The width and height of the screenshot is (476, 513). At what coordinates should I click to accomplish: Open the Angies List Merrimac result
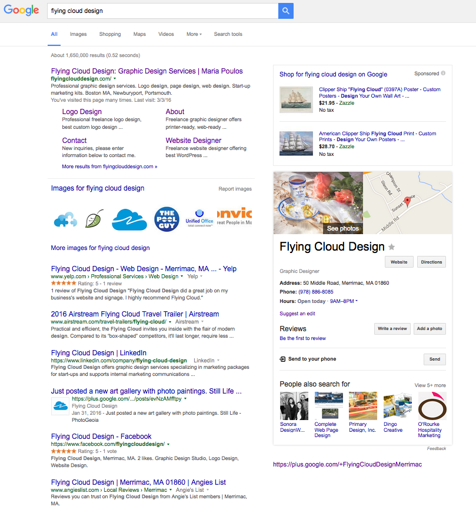[138, 482]
